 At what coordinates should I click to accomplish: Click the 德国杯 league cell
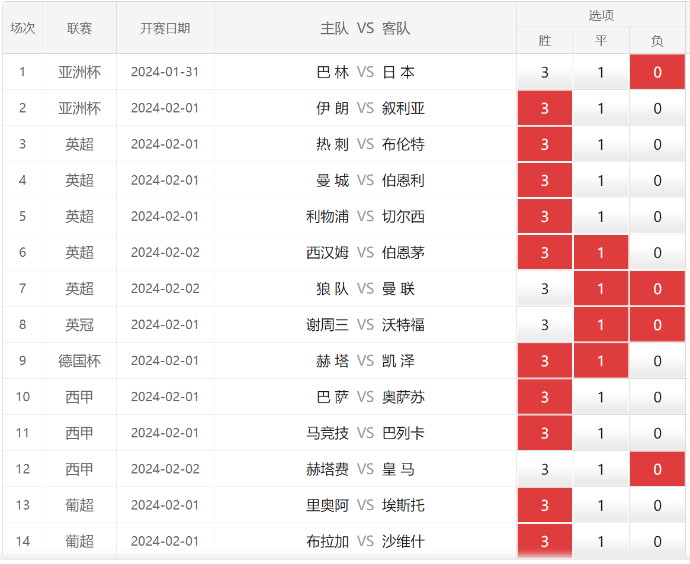click(79, 360)
